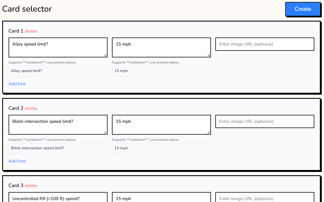Click Card 1 answer preview '15 mph'
The height and width of the screenshot is (202, 324).
[121, 71]
